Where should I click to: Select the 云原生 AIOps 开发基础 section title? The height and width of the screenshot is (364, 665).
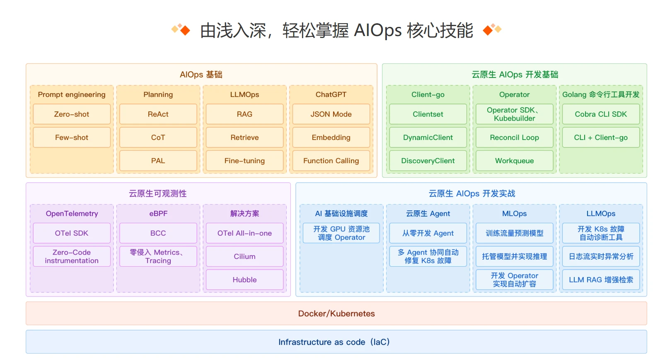pos(515,75)
